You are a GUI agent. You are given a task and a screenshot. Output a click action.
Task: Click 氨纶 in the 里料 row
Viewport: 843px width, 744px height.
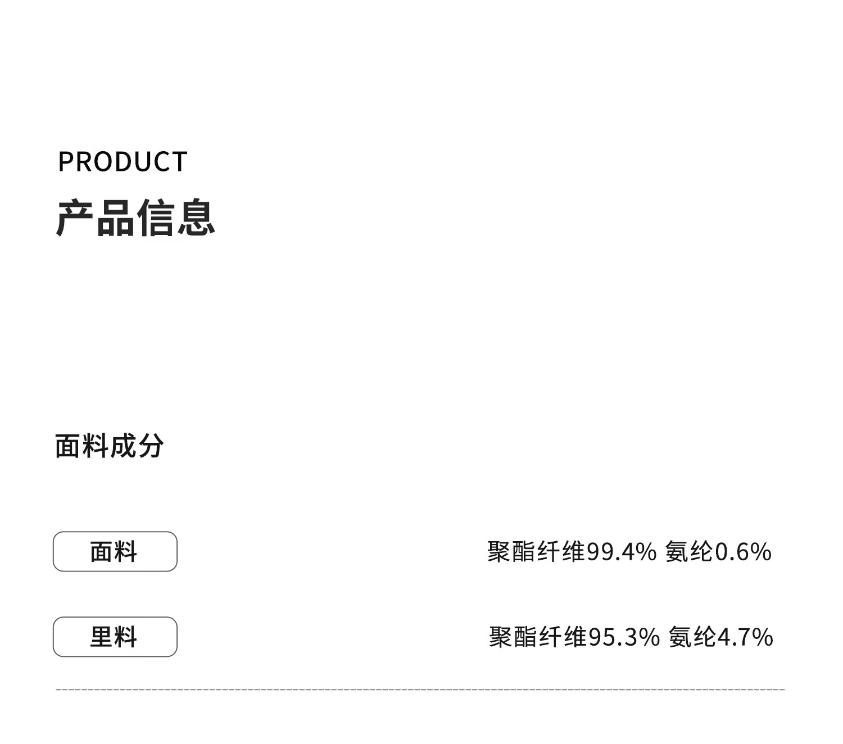(692, 637)
